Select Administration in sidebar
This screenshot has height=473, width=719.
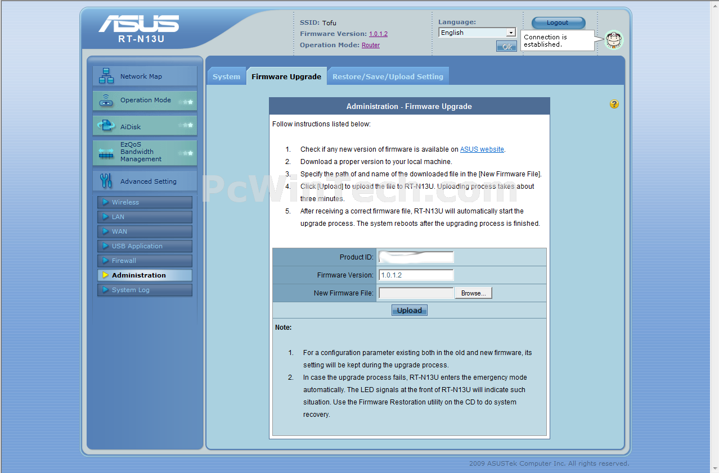[x=145, y=275]
